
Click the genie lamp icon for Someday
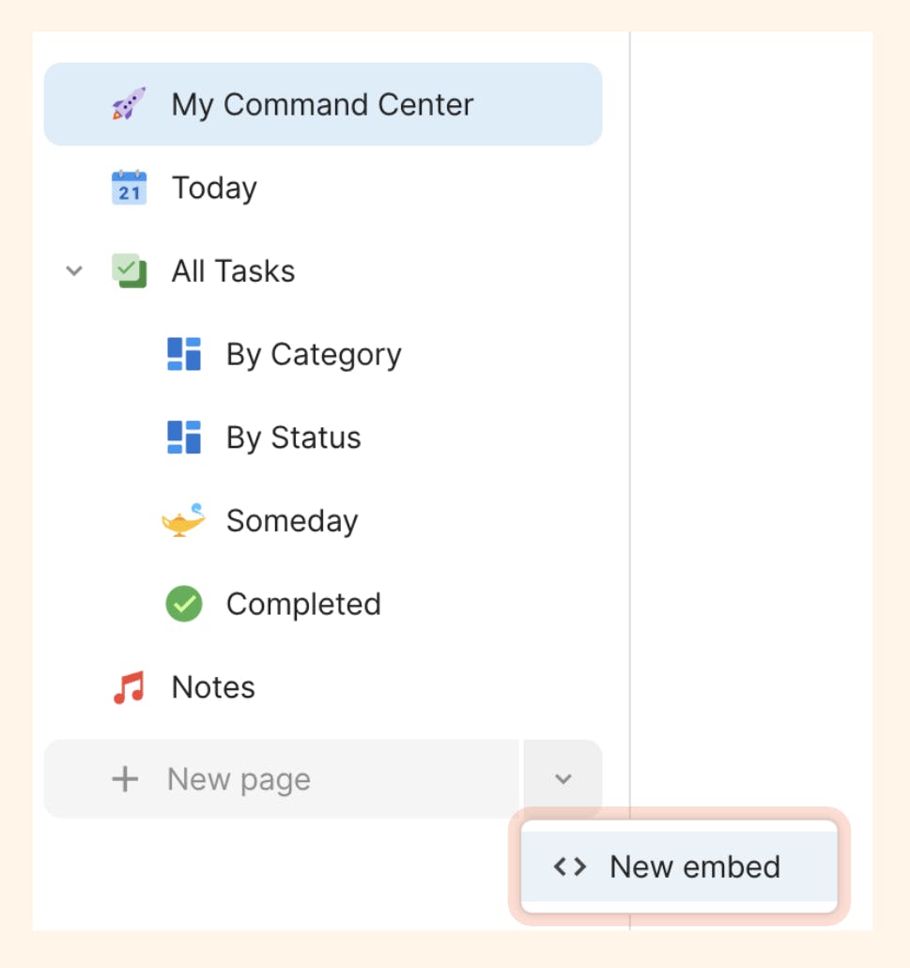[184, 520]
